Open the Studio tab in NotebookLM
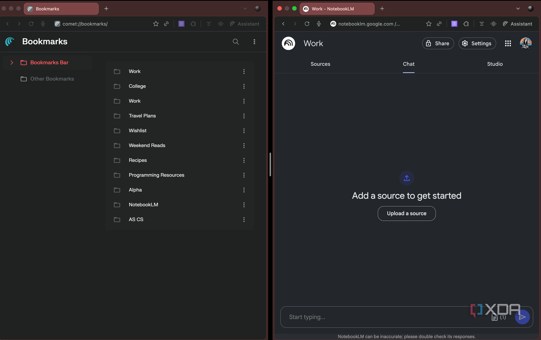This screenshot has width=541, height=340. tap(495, 64)
